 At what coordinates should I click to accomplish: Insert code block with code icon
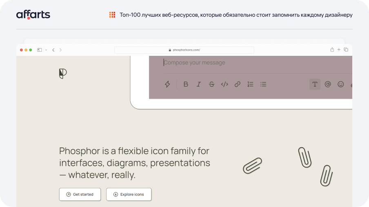tap(225, 84)
